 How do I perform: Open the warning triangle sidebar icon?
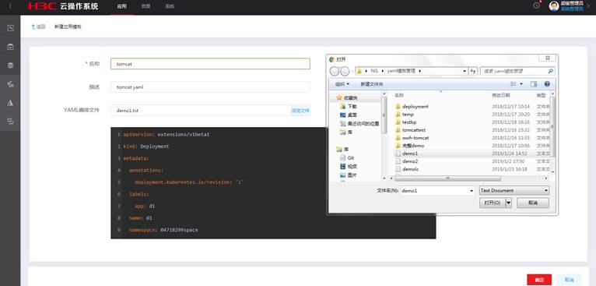click(x=10, y=103)
